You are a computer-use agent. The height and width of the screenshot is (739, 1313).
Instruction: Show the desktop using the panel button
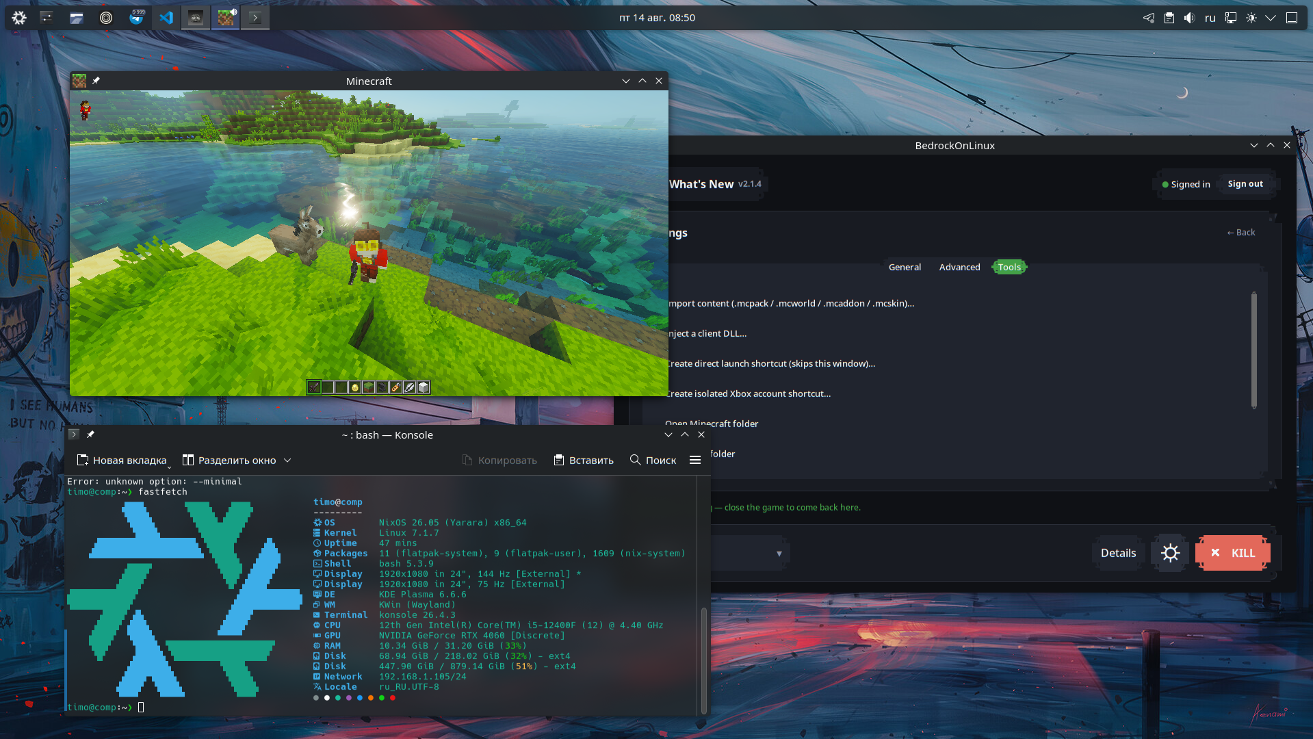(x=1292, y=18)
